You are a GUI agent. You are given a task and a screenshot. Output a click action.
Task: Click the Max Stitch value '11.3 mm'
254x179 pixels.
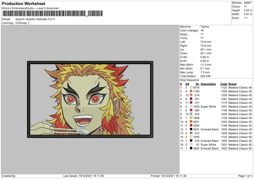click(x=206, y=65)
